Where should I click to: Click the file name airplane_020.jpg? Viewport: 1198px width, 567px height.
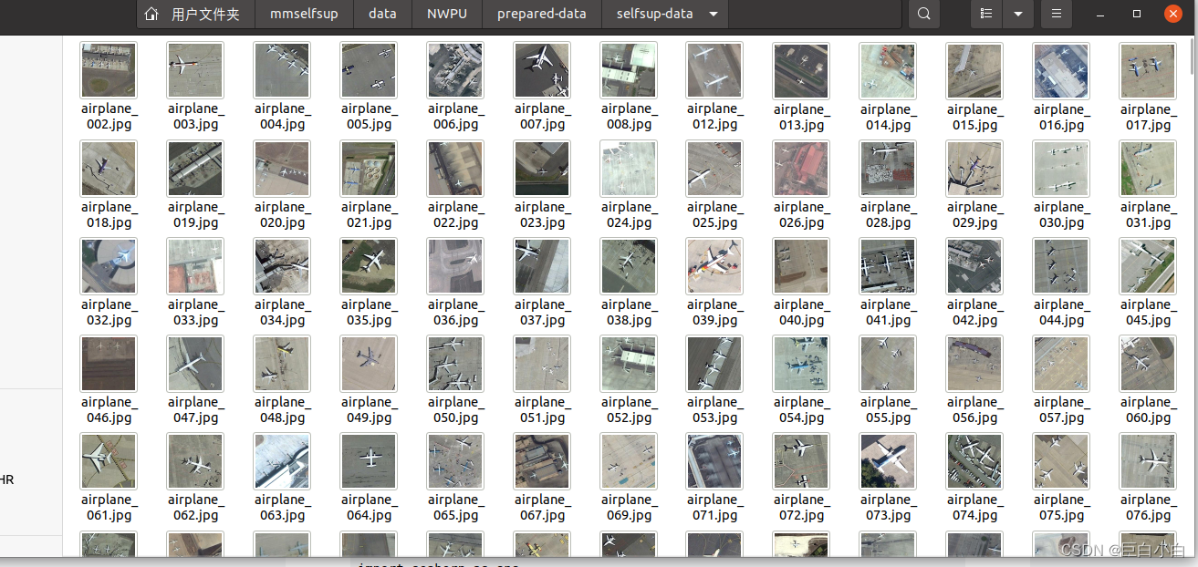pos(282,214)
